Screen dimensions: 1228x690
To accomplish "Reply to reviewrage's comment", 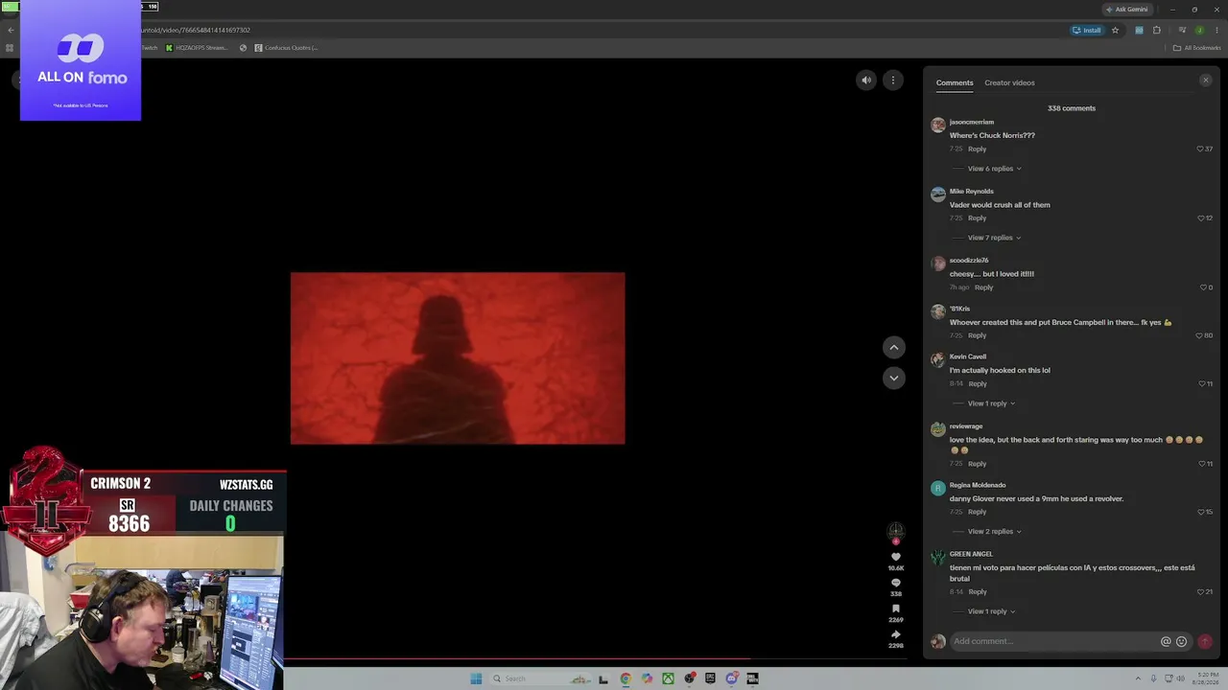I will pyautogui.click(x=977, y=464).
